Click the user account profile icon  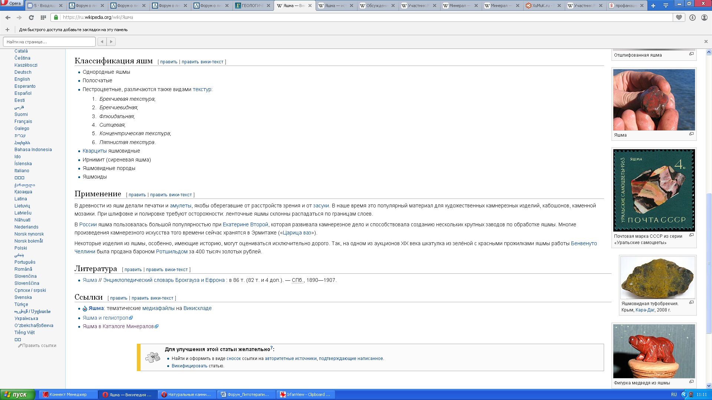point(704,17)
